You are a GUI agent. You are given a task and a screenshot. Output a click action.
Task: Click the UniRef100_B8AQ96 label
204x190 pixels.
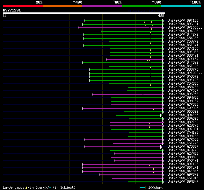(183, 119)
